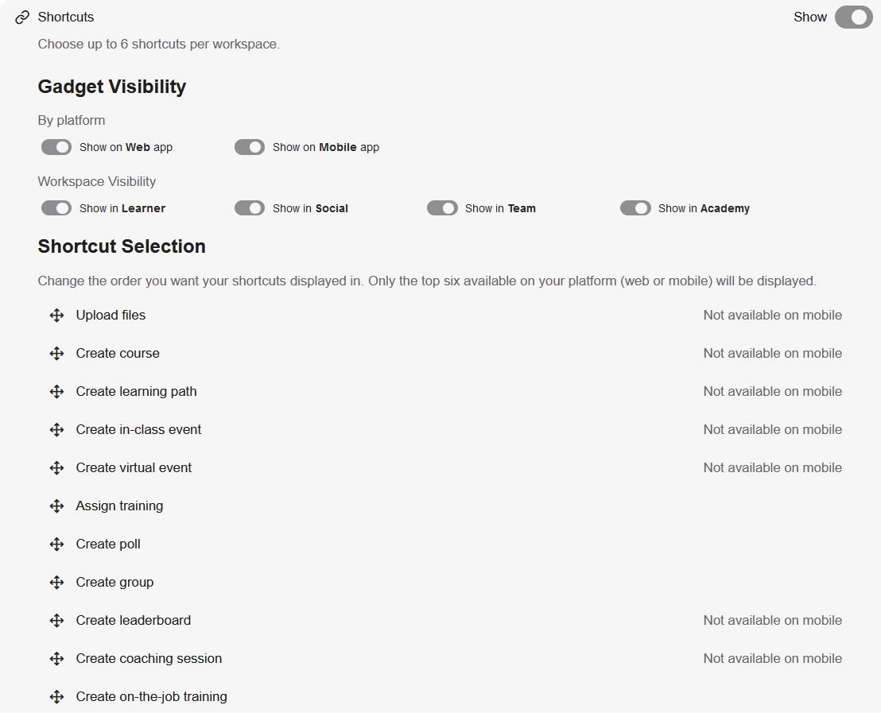Click the handle beside Create on-the-job training
This screenshot has height=713, width=881.
coord(56,697)
